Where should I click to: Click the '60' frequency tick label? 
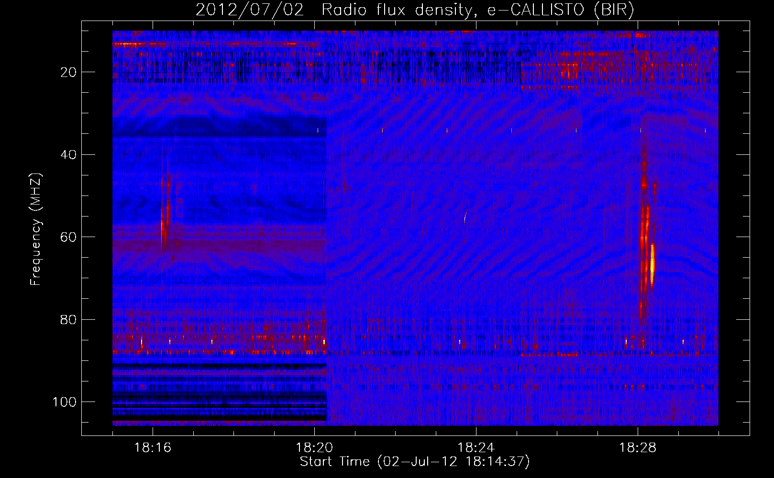point(68,237)
